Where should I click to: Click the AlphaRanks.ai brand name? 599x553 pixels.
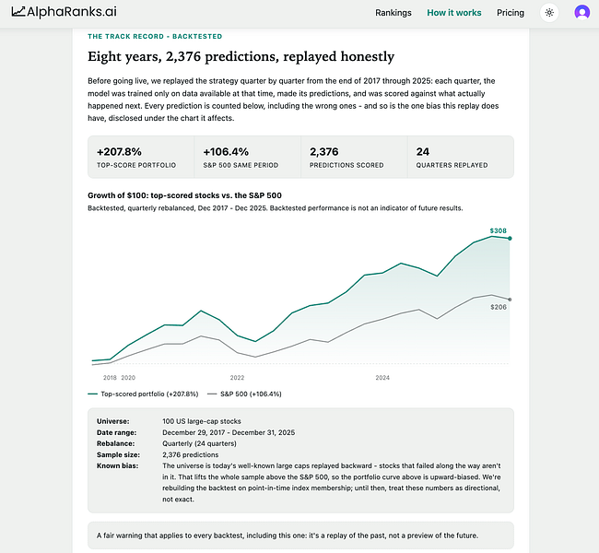[72, 12]
